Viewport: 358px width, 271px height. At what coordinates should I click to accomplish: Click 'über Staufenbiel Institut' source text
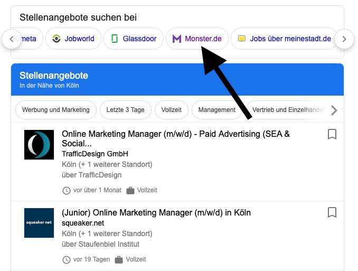tap(100, 244)
